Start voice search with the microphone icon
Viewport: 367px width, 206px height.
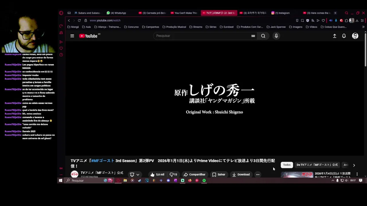(x=276, y=36)
